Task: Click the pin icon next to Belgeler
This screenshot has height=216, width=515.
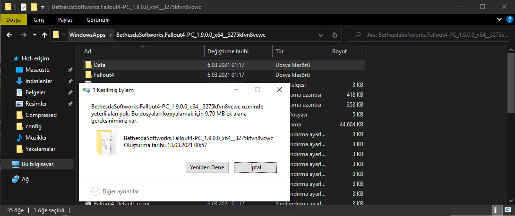Action: pos(70,93)
